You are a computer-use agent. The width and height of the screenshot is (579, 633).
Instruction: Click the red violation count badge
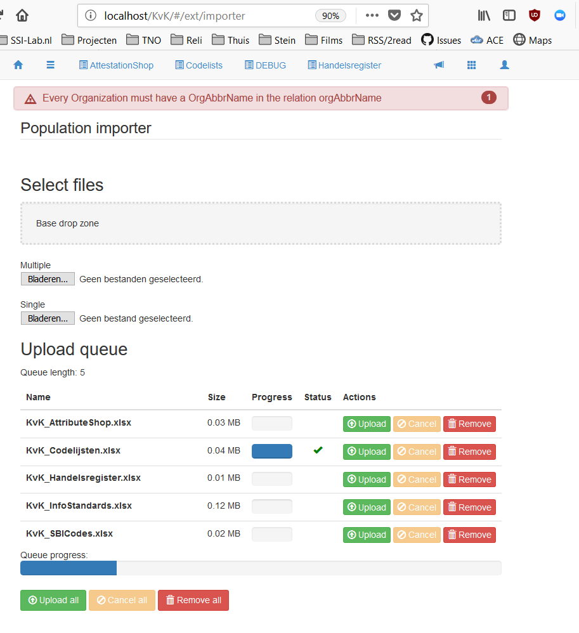(488, 97)
